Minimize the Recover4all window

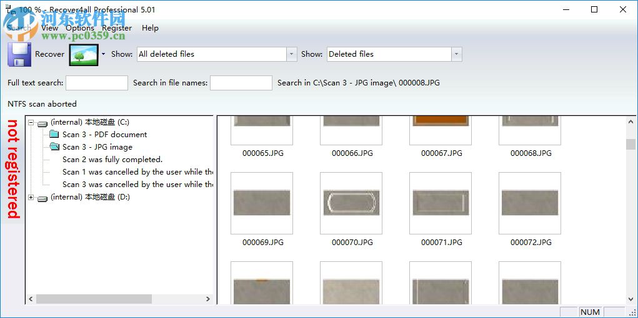pyautogui.click(x=566, y=9)
